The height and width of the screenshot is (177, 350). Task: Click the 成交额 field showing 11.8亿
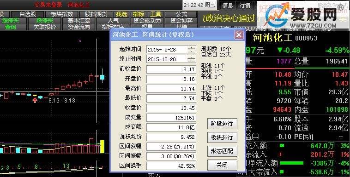(x=171, y=127)
